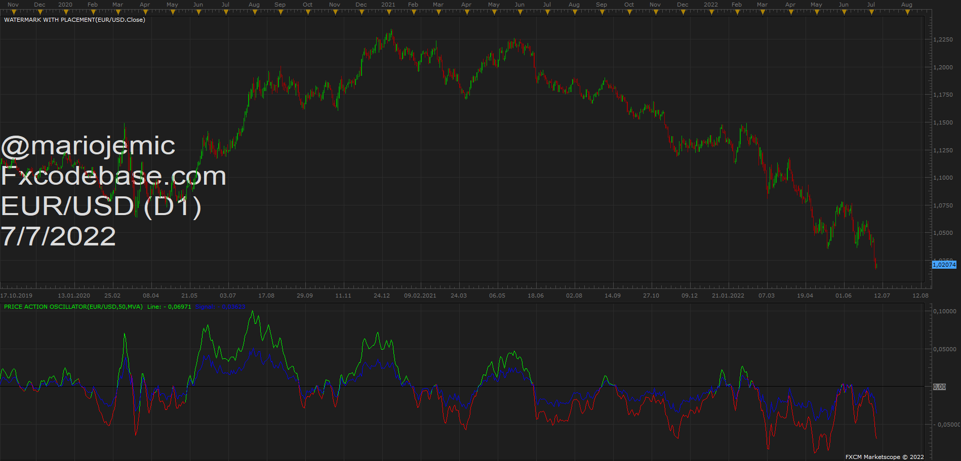Click the 21.05 date on the axis

coord(189,296)
